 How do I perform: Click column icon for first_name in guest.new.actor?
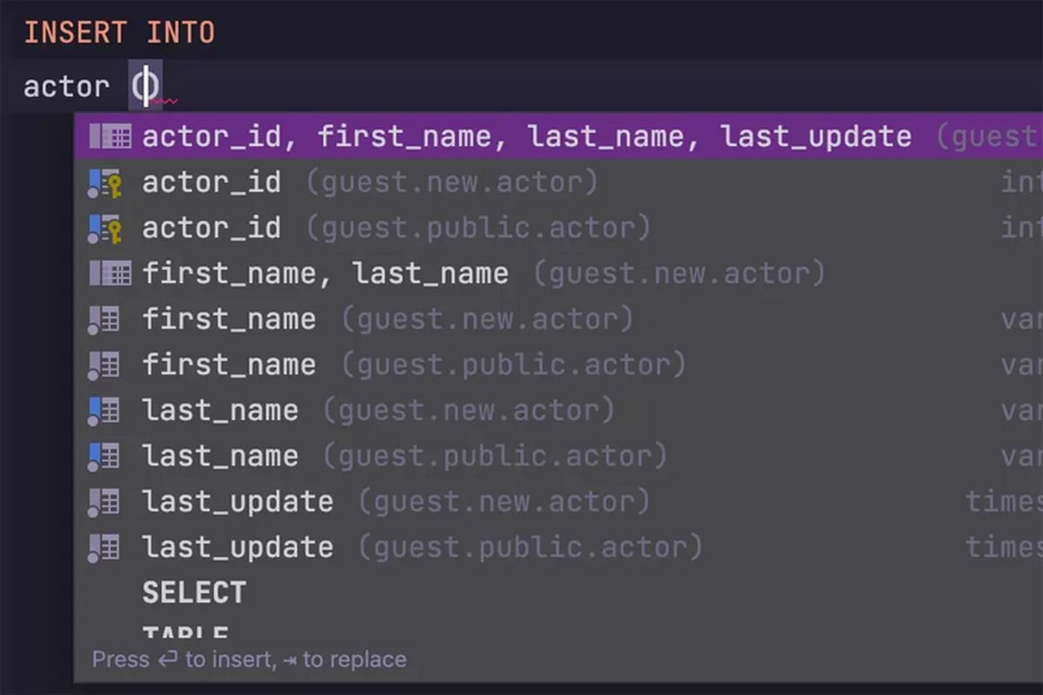(x=104, y=320)
